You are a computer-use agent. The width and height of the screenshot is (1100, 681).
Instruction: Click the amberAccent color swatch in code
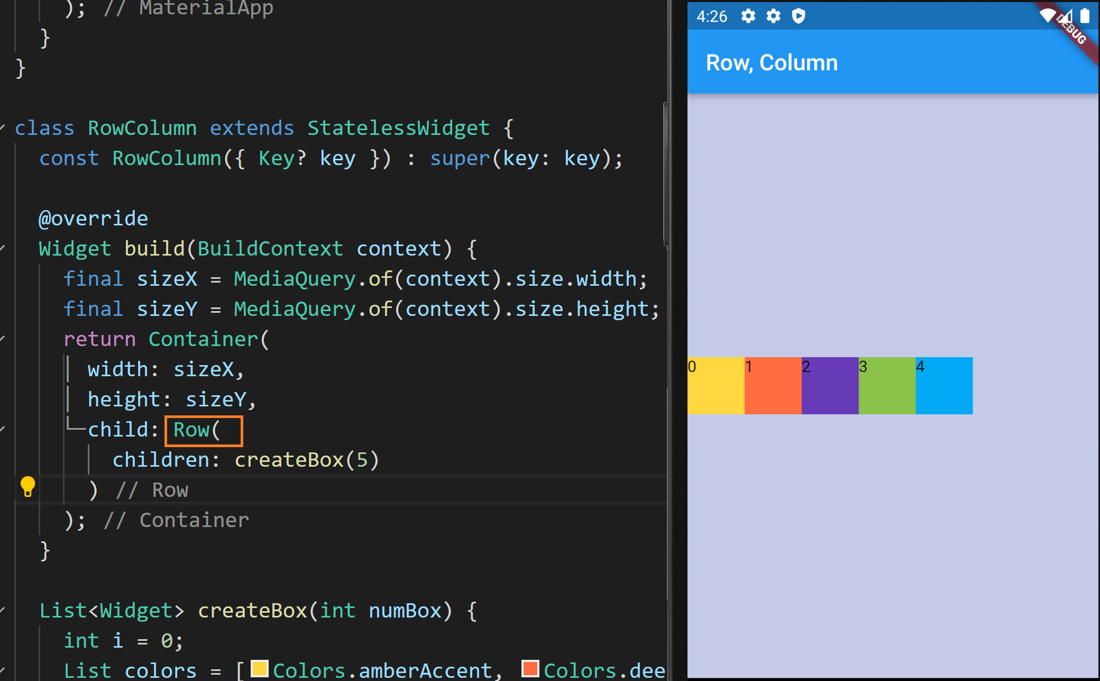[259, 669]
